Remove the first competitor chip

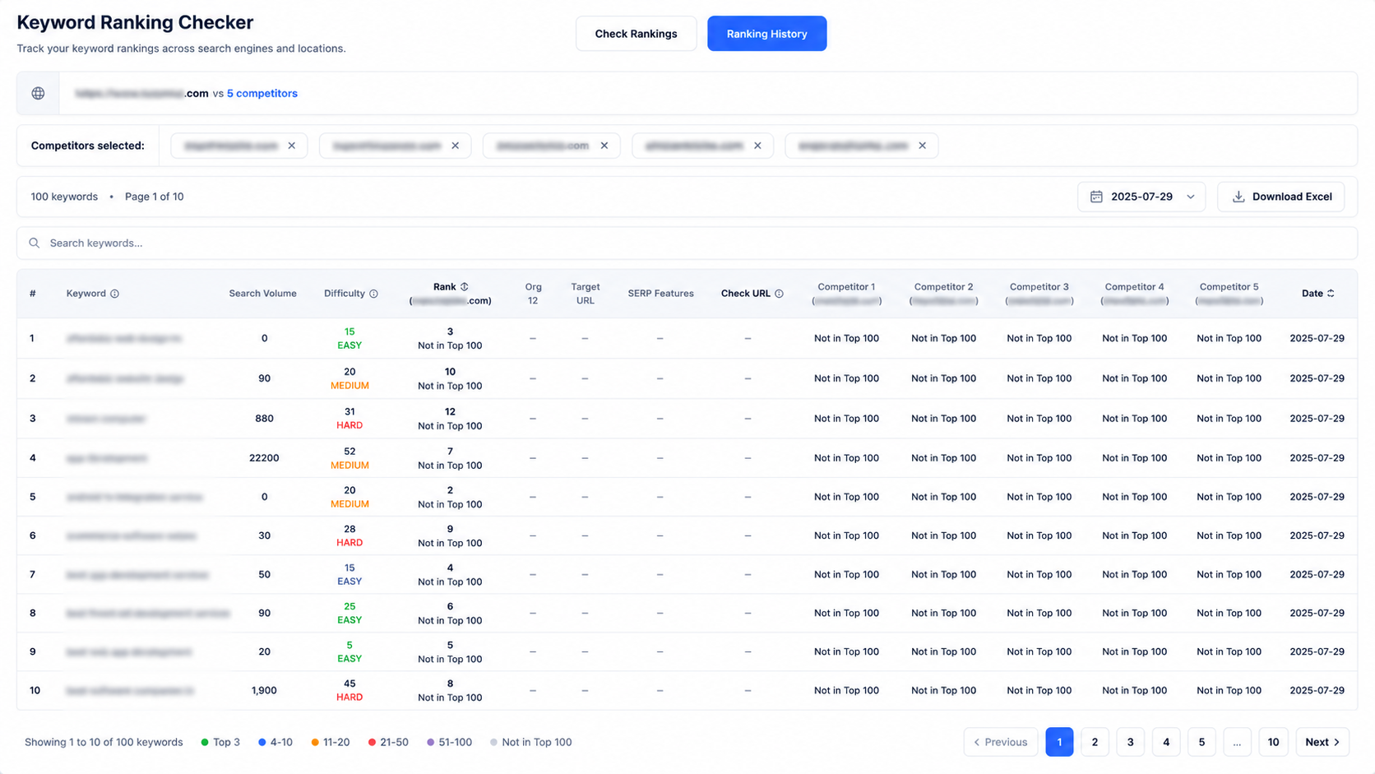coord(292,146)
